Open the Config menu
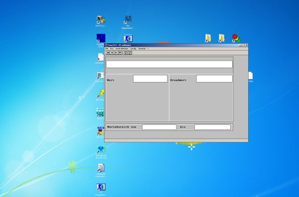 [x=133, y=49]
